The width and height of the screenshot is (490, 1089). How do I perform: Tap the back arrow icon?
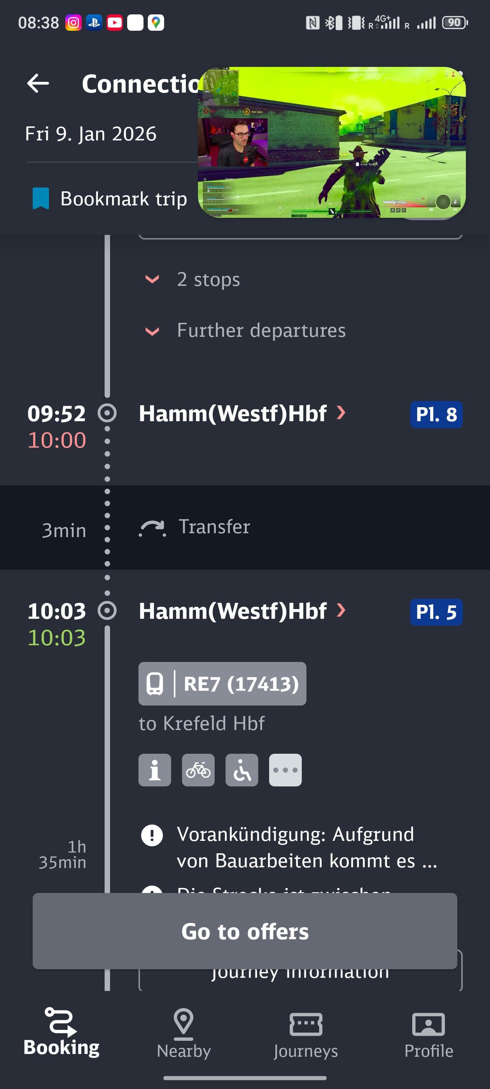click(x=38, y=83)
